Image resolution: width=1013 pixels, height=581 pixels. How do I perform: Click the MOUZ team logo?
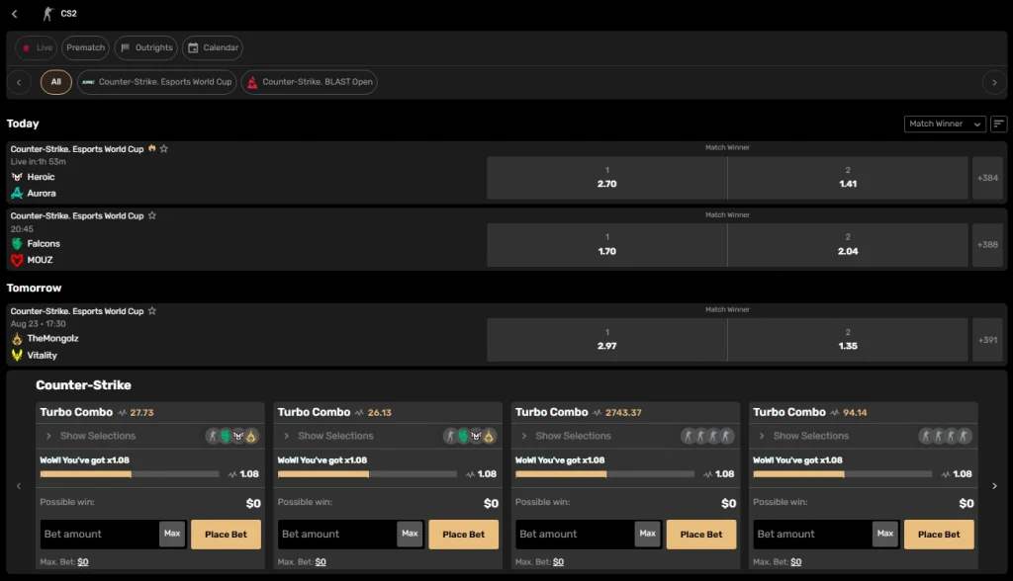[17, 260]
